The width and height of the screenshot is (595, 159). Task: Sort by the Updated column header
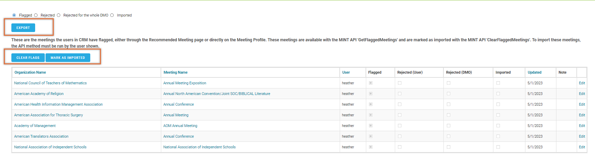coord(534,72)
